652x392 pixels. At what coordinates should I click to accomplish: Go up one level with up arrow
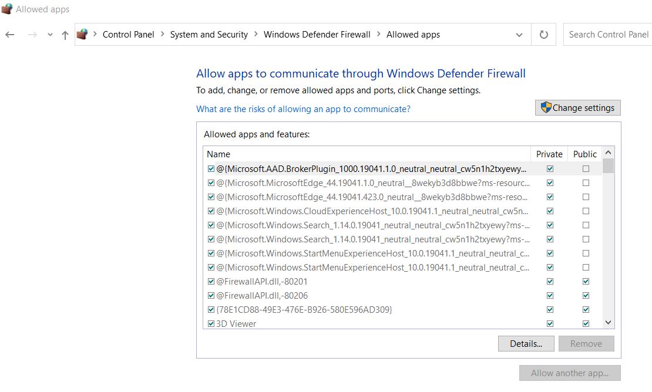coord(65,35)
